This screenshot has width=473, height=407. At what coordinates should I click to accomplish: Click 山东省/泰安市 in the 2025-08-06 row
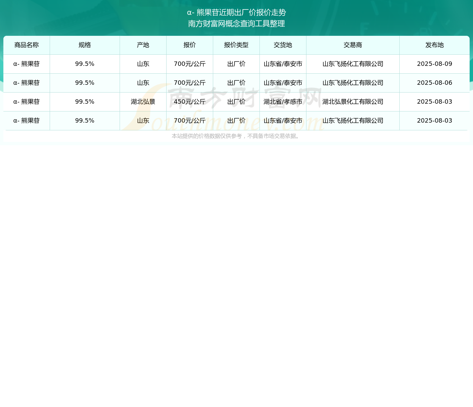(283, 83)
